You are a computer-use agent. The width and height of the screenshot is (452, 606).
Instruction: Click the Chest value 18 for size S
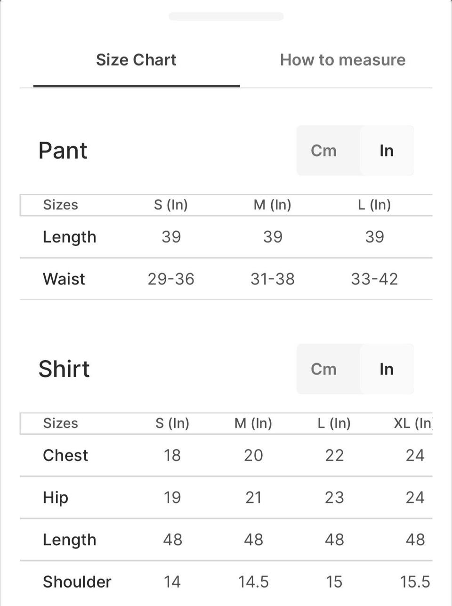click(x=172, y=455)
